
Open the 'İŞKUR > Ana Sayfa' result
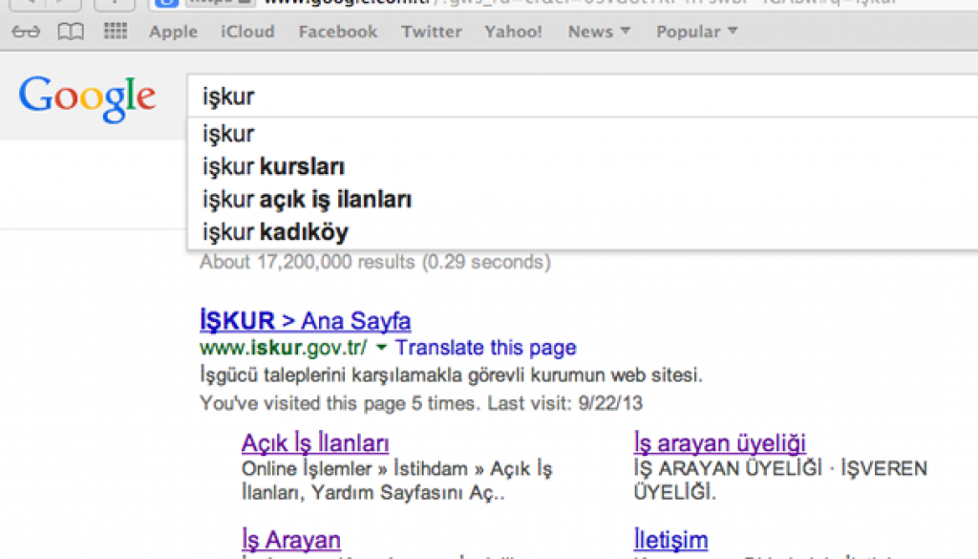pos(305,321)
